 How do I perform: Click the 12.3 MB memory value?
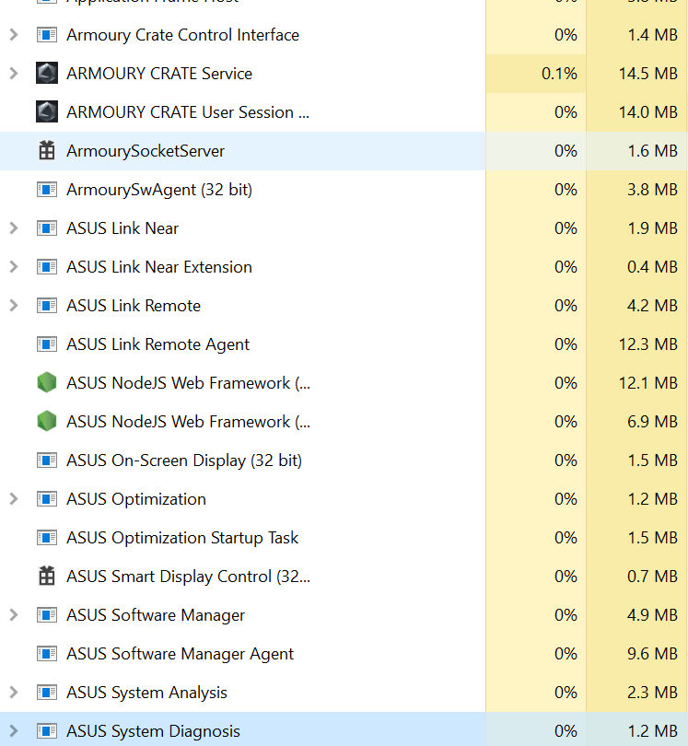point(648,344)
